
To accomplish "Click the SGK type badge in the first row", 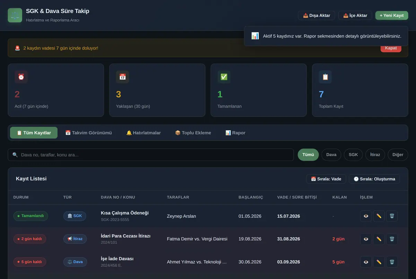I will (75, 216).
